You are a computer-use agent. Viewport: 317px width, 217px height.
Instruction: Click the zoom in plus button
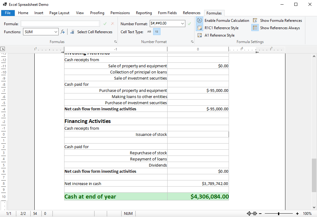(x=297, y=214)
